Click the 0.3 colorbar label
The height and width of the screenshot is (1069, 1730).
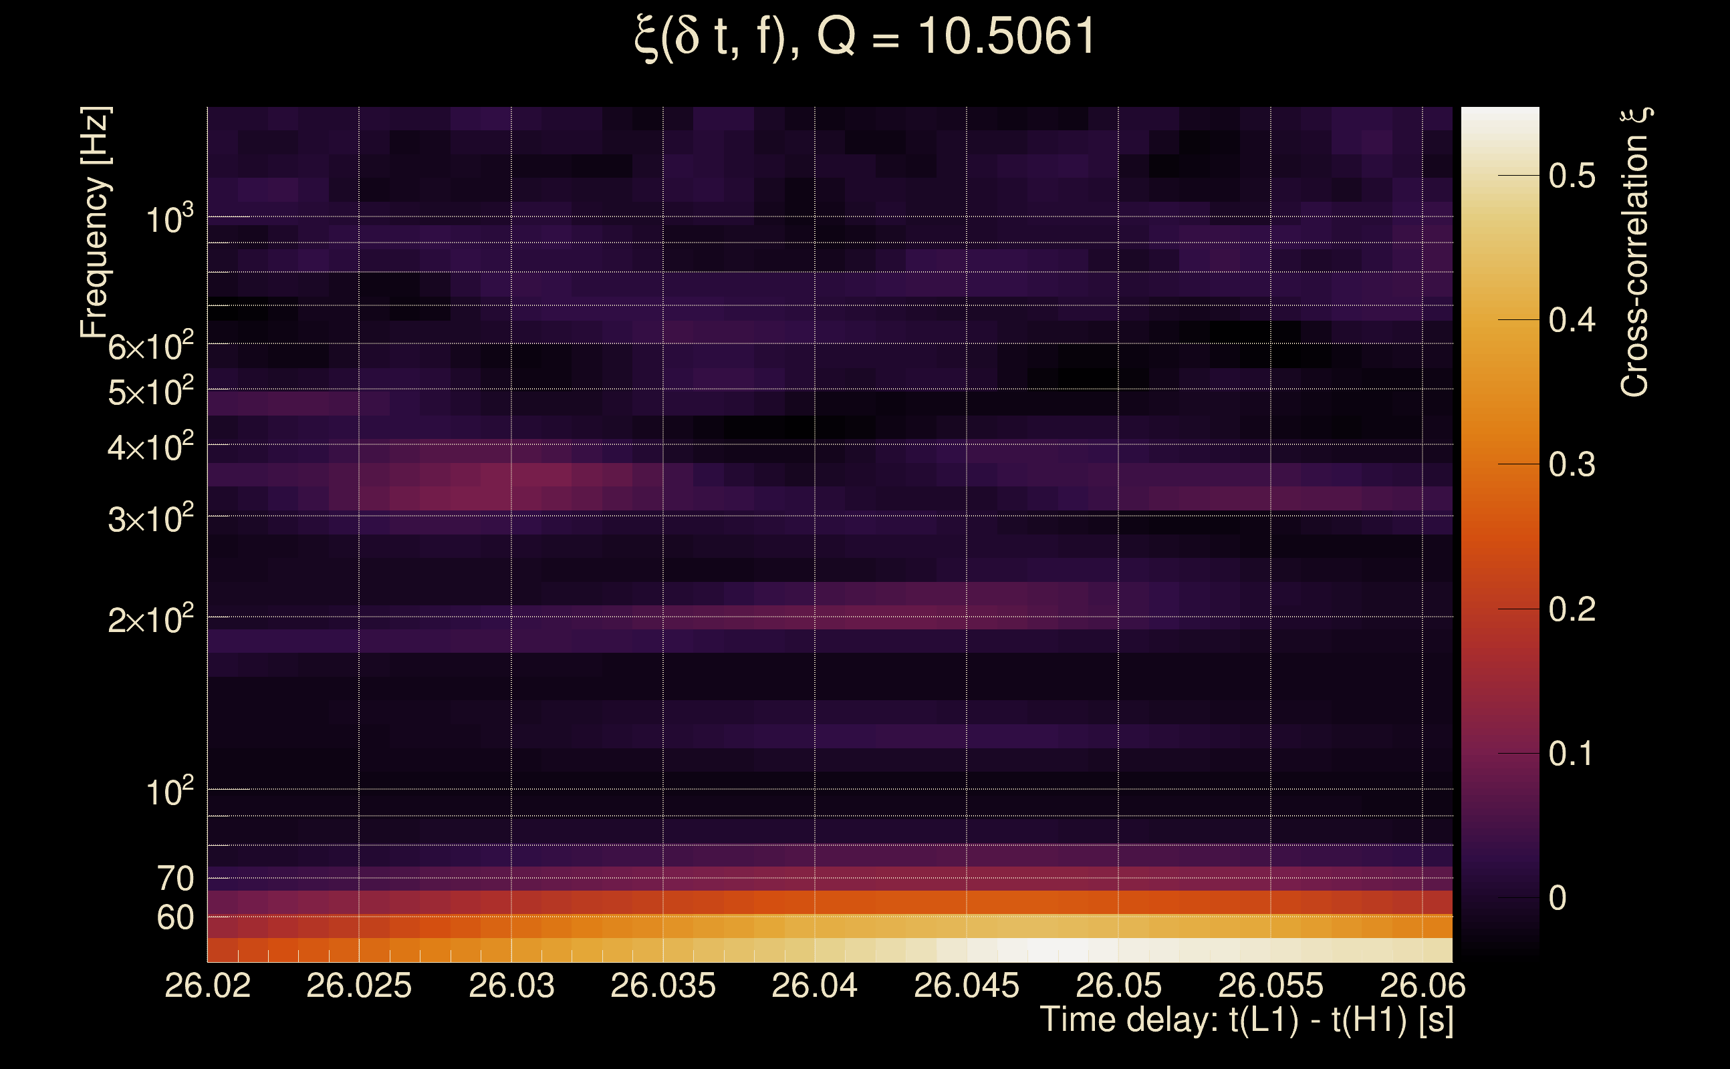point(1572,464)
